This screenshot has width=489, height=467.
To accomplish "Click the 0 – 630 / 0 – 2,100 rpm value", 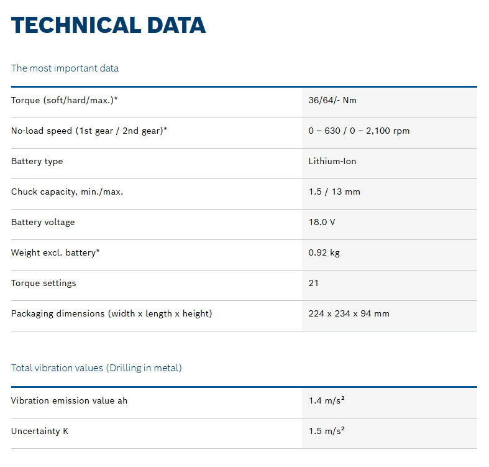I will click(x=359, y=131).
